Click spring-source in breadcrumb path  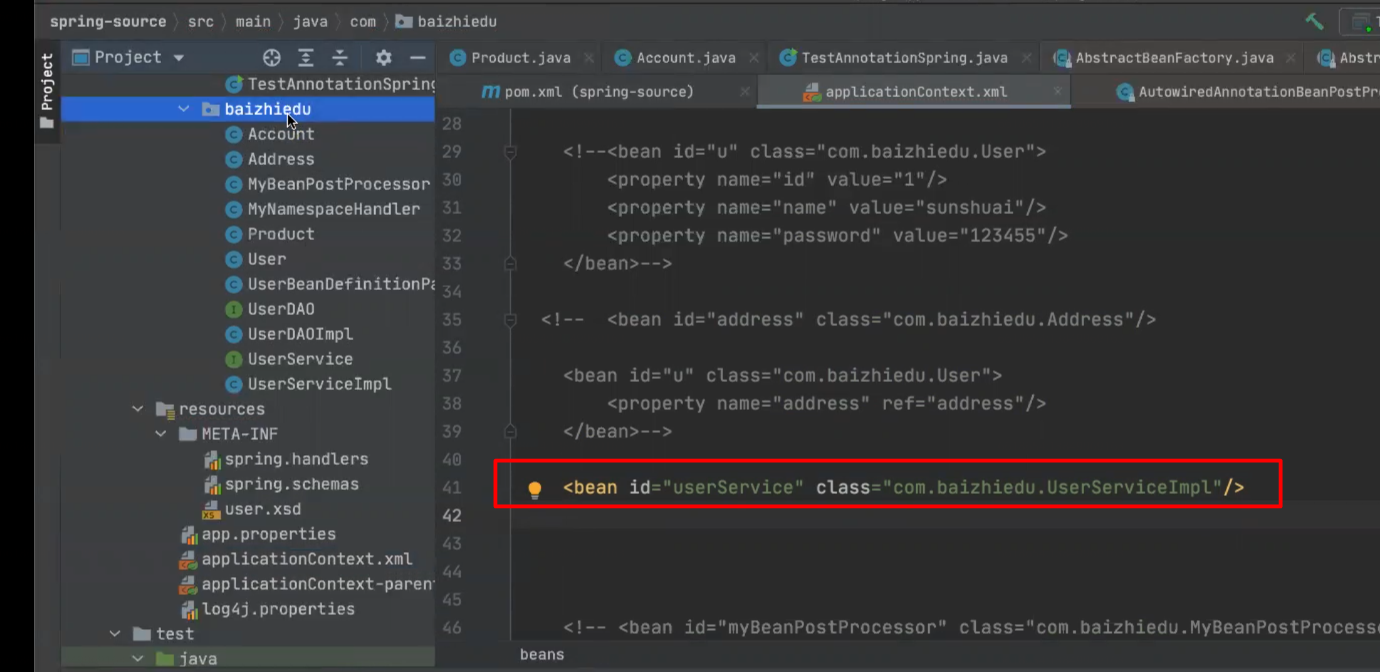108,22
